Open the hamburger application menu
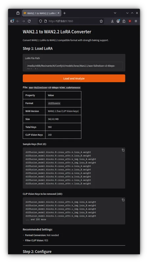 [136, 21]
